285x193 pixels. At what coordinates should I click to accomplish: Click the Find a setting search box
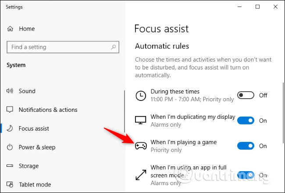pyautogui.click(x=63, y=47)
